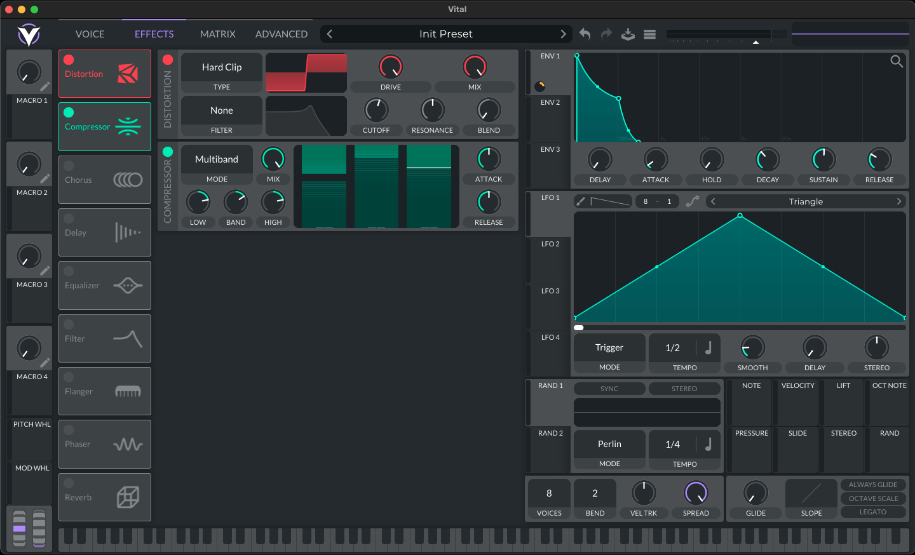915x555 pixels.
Task: Open the Perlin random mode selector
Action: tap(609, 444)
